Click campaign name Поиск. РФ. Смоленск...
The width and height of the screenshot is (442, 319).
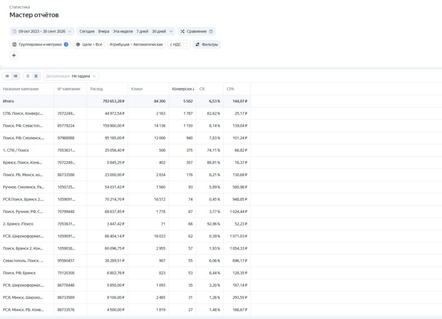point(23,138)
